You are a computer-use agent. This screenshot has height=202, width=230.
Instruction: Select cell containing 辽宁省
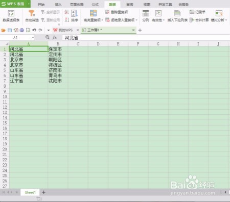click(x=29, y=81)
